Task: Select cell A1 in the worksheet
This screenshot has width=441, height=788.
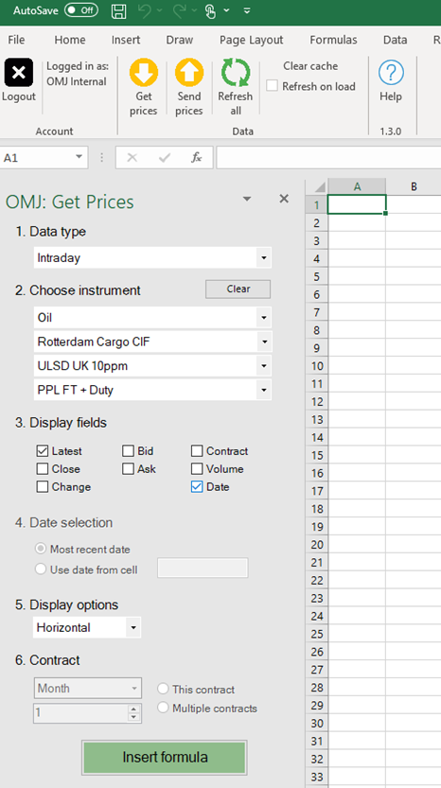Action: tap(357, 204)
